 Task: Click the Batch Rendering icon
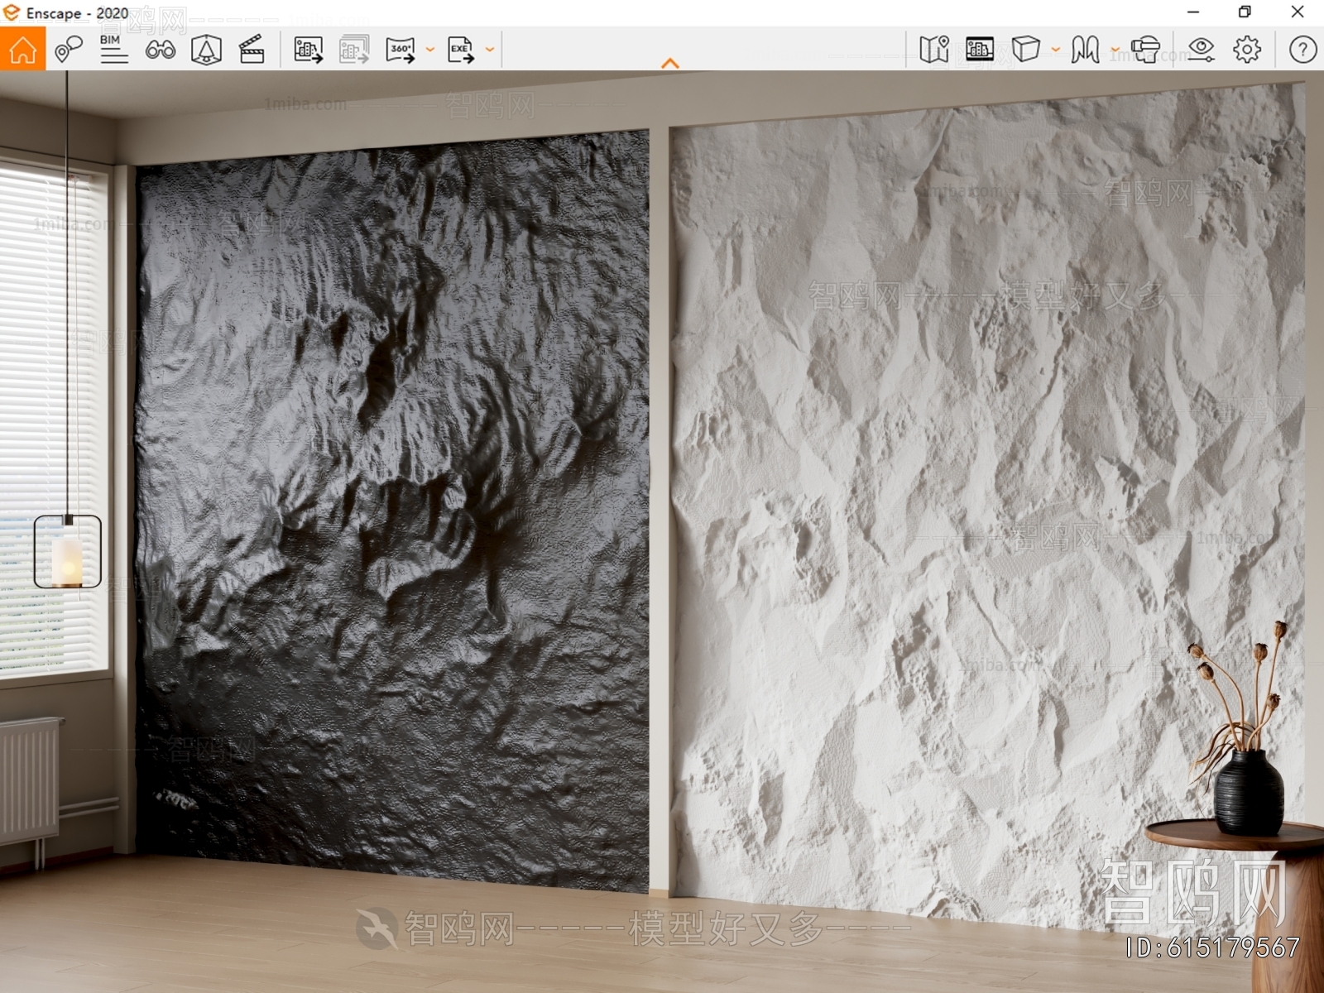point(354,50)
